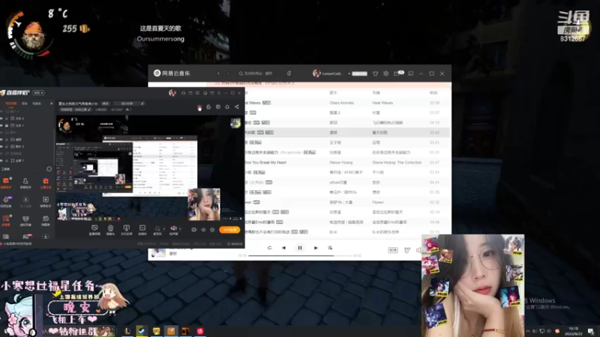
Task: Open the taskbar clock and date
Action: (x=574, y=331)
